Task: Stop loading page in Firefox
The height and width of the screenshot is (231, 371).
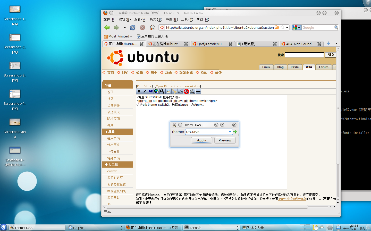Action: pos(142,27)
